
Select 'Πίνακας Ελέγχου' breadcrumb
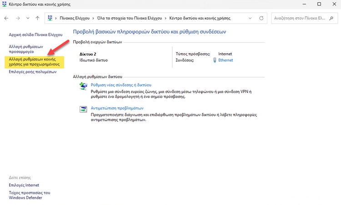point(75,18)
